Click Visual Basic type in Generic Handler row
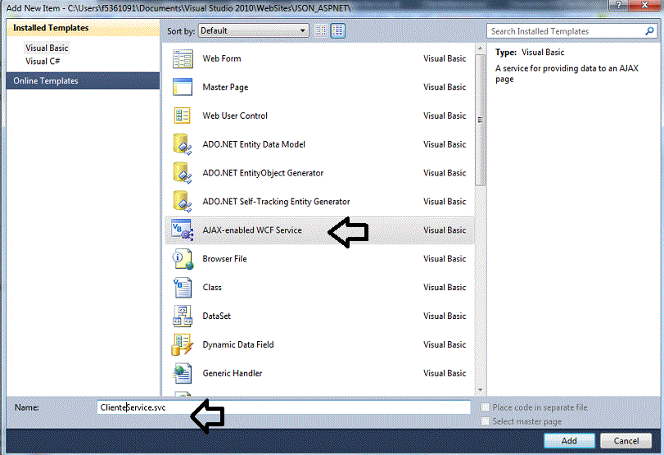 tap(445, 373)
